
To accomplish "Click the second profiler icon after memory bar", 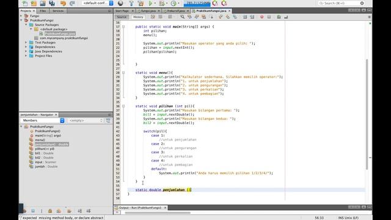I will [x=224, y=3].
